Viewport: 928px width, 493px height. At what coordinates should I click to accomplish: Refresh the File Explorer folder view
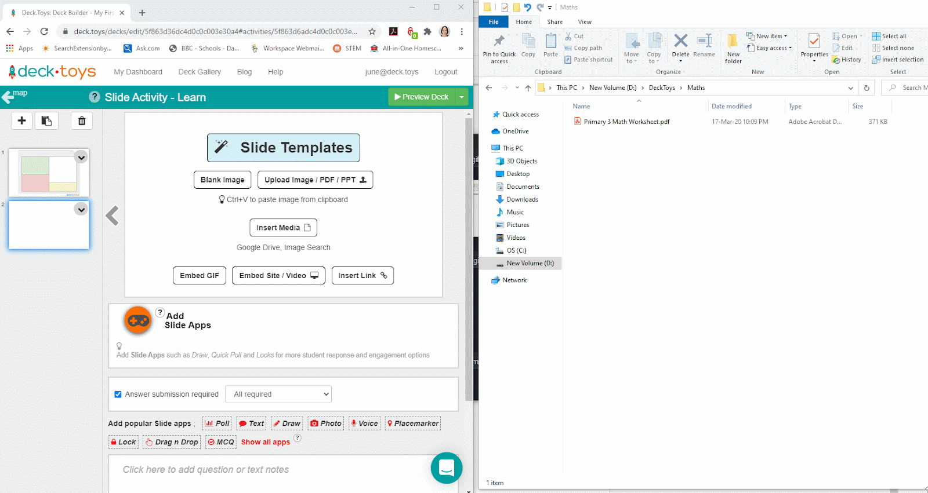[867, 88]
